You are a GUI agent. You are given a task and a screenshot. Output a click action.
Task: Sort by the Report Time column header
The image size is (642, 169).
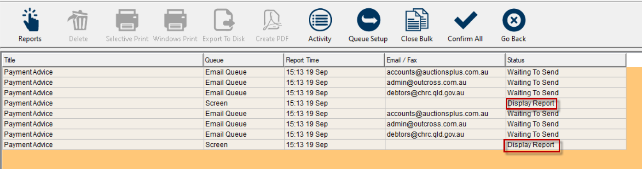335,60
